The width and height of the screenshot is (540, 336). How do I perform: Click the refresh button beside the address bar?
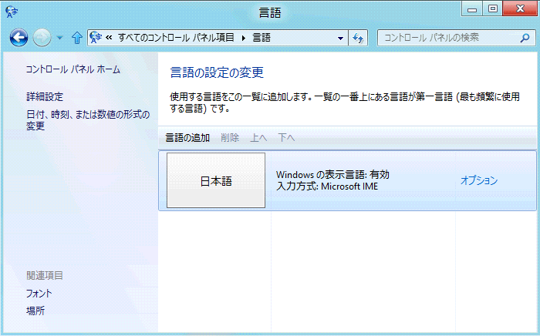(358, 38)
